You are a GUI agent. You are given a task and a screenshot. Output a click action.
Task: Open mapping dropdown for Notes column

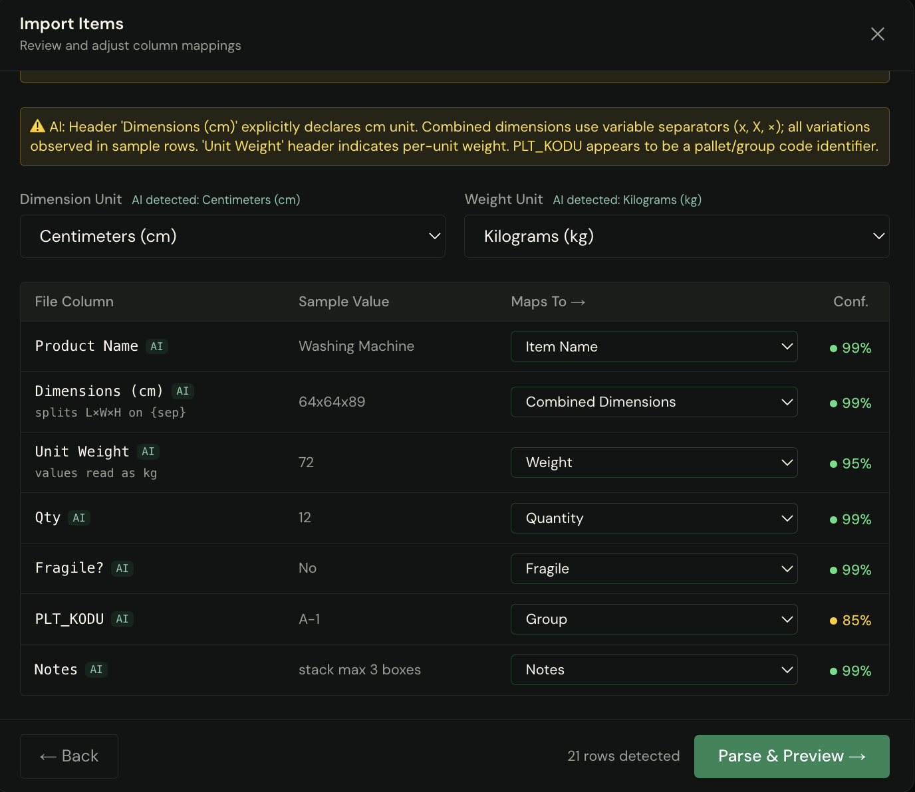[x=654, y=670]
